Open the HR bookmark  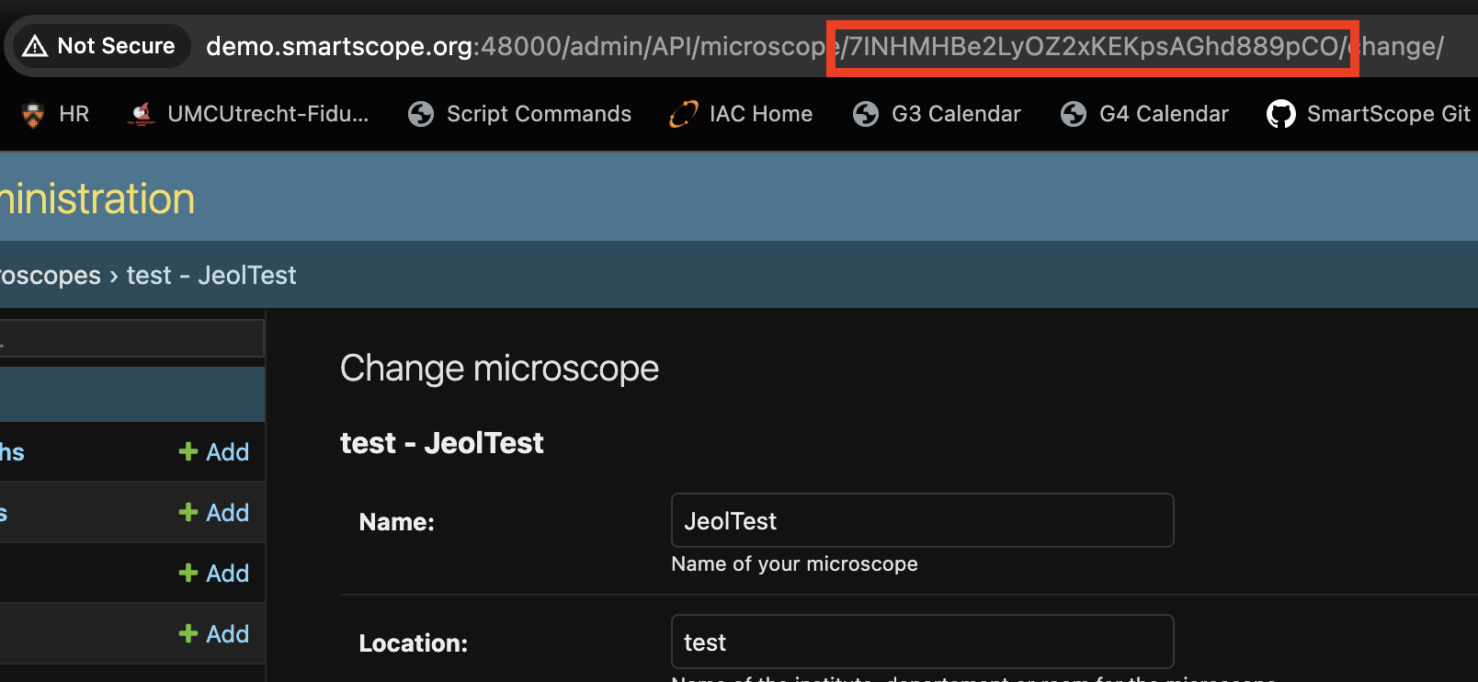[x=55, y=114]
